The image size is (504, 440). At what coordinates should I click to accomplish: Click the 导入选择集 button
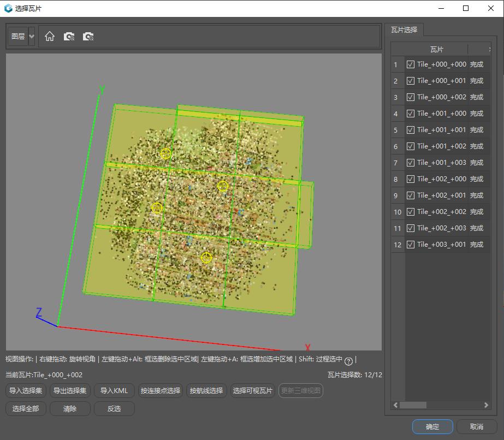click(26, 390)
